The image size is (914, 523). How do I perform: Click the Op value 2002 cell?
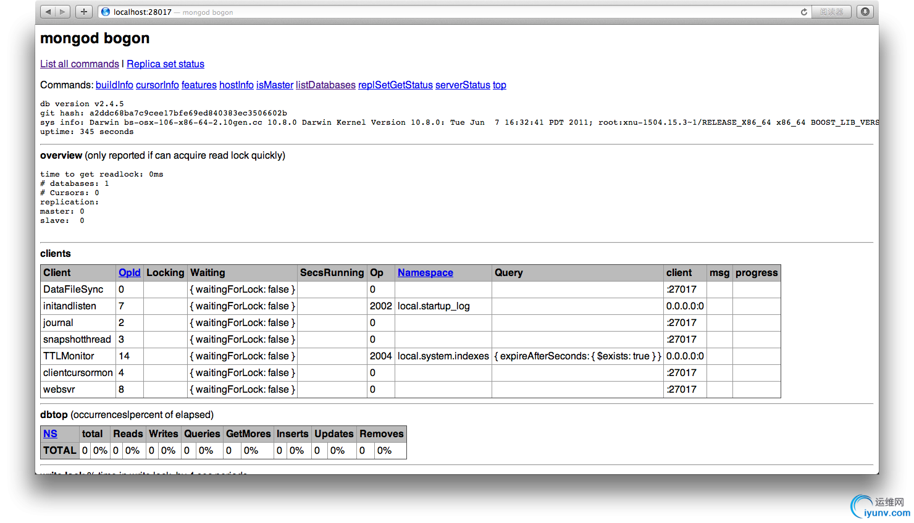point(381,306)
